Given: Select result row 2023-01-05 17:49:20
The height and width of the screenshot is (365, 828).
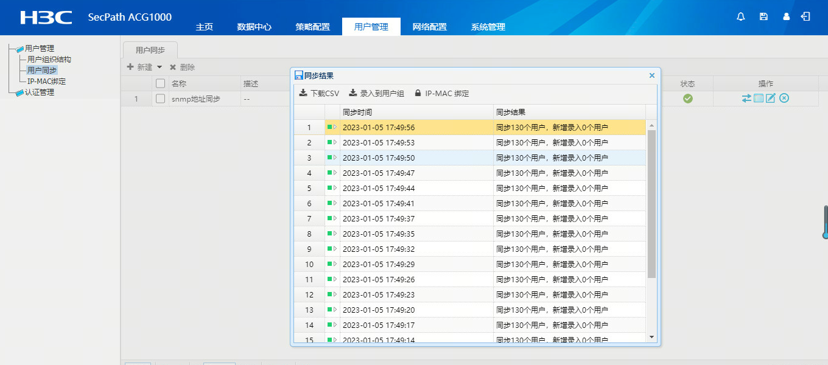Looking at the screenshot, I should [470, 310].
